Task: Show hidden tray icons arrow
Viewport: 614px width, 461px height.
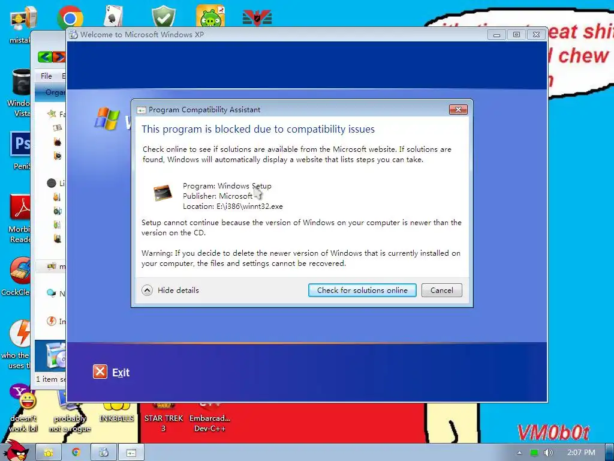Action: click(x=520, y=453)
